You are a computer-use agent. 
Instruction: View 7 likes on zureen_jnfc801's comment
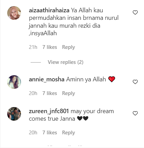click(50, 133)
